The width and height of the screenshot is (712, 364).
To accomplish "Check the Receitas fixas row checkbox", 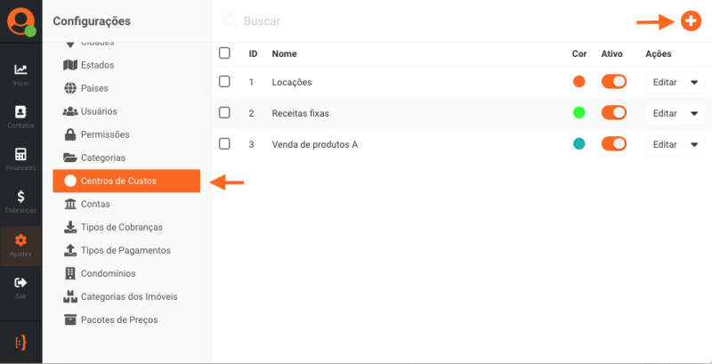I will [x=224, y=113].
